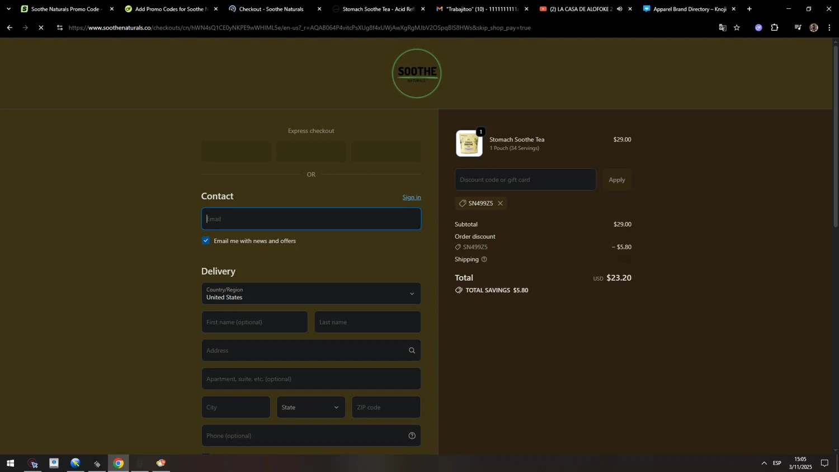Close the Checkout - Soothe Naturals tab
Image resolution: width=839 pixels, height=472 pixels.
point(319,9)
